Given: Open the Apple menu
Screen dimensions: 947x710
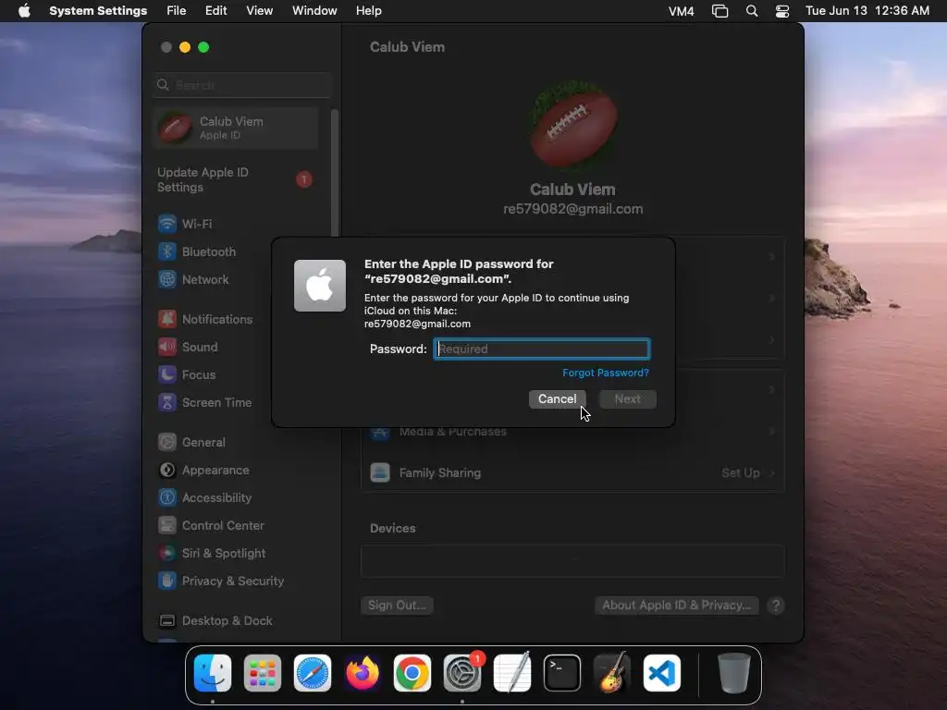Looking at the screenshot, I should coord(24,11).
